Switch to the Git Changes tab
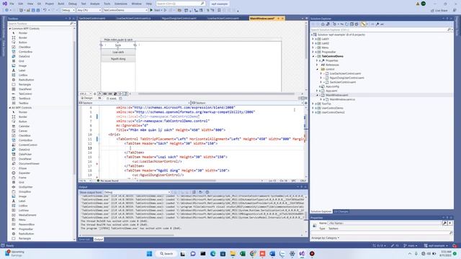 (x=341, y=212)
